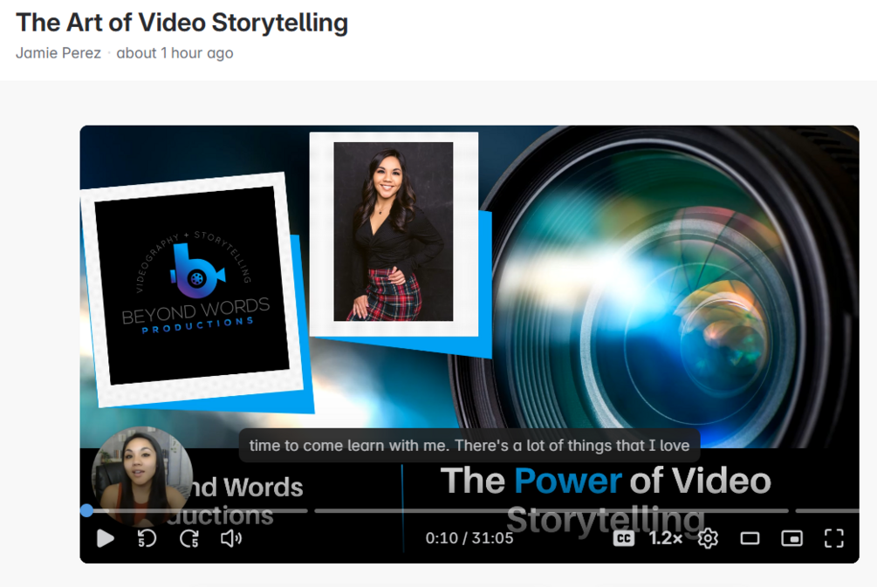The height and width of the screenshot is (587, 877).
Task: Click the blue progress bar scrubber handle
Action: 86,510
